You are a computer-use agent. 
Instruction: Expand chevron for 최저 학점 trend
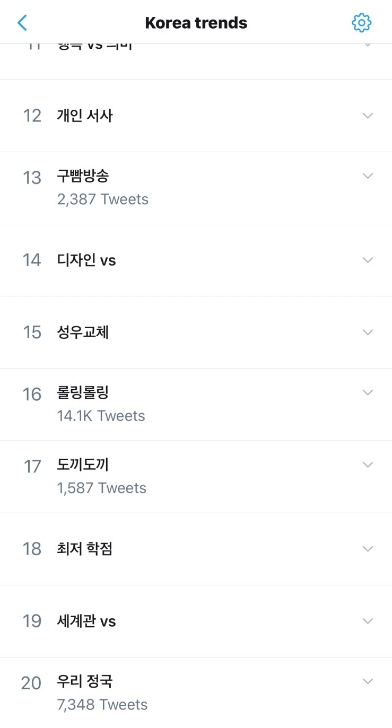tap(368, 548)
